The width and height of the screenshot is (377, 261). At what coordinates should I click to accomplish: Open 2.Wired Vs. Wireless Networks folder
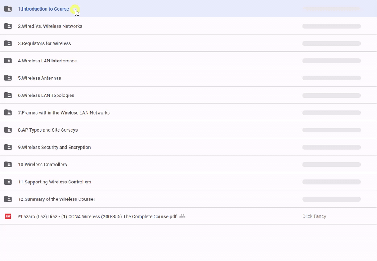coord(50,26)
